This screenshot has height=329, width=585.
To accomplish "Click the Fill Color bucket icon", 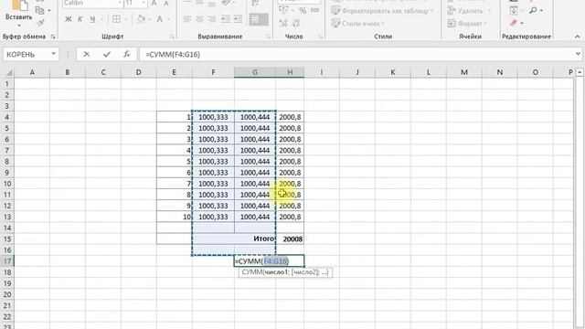I will click(x=141, y=19).
